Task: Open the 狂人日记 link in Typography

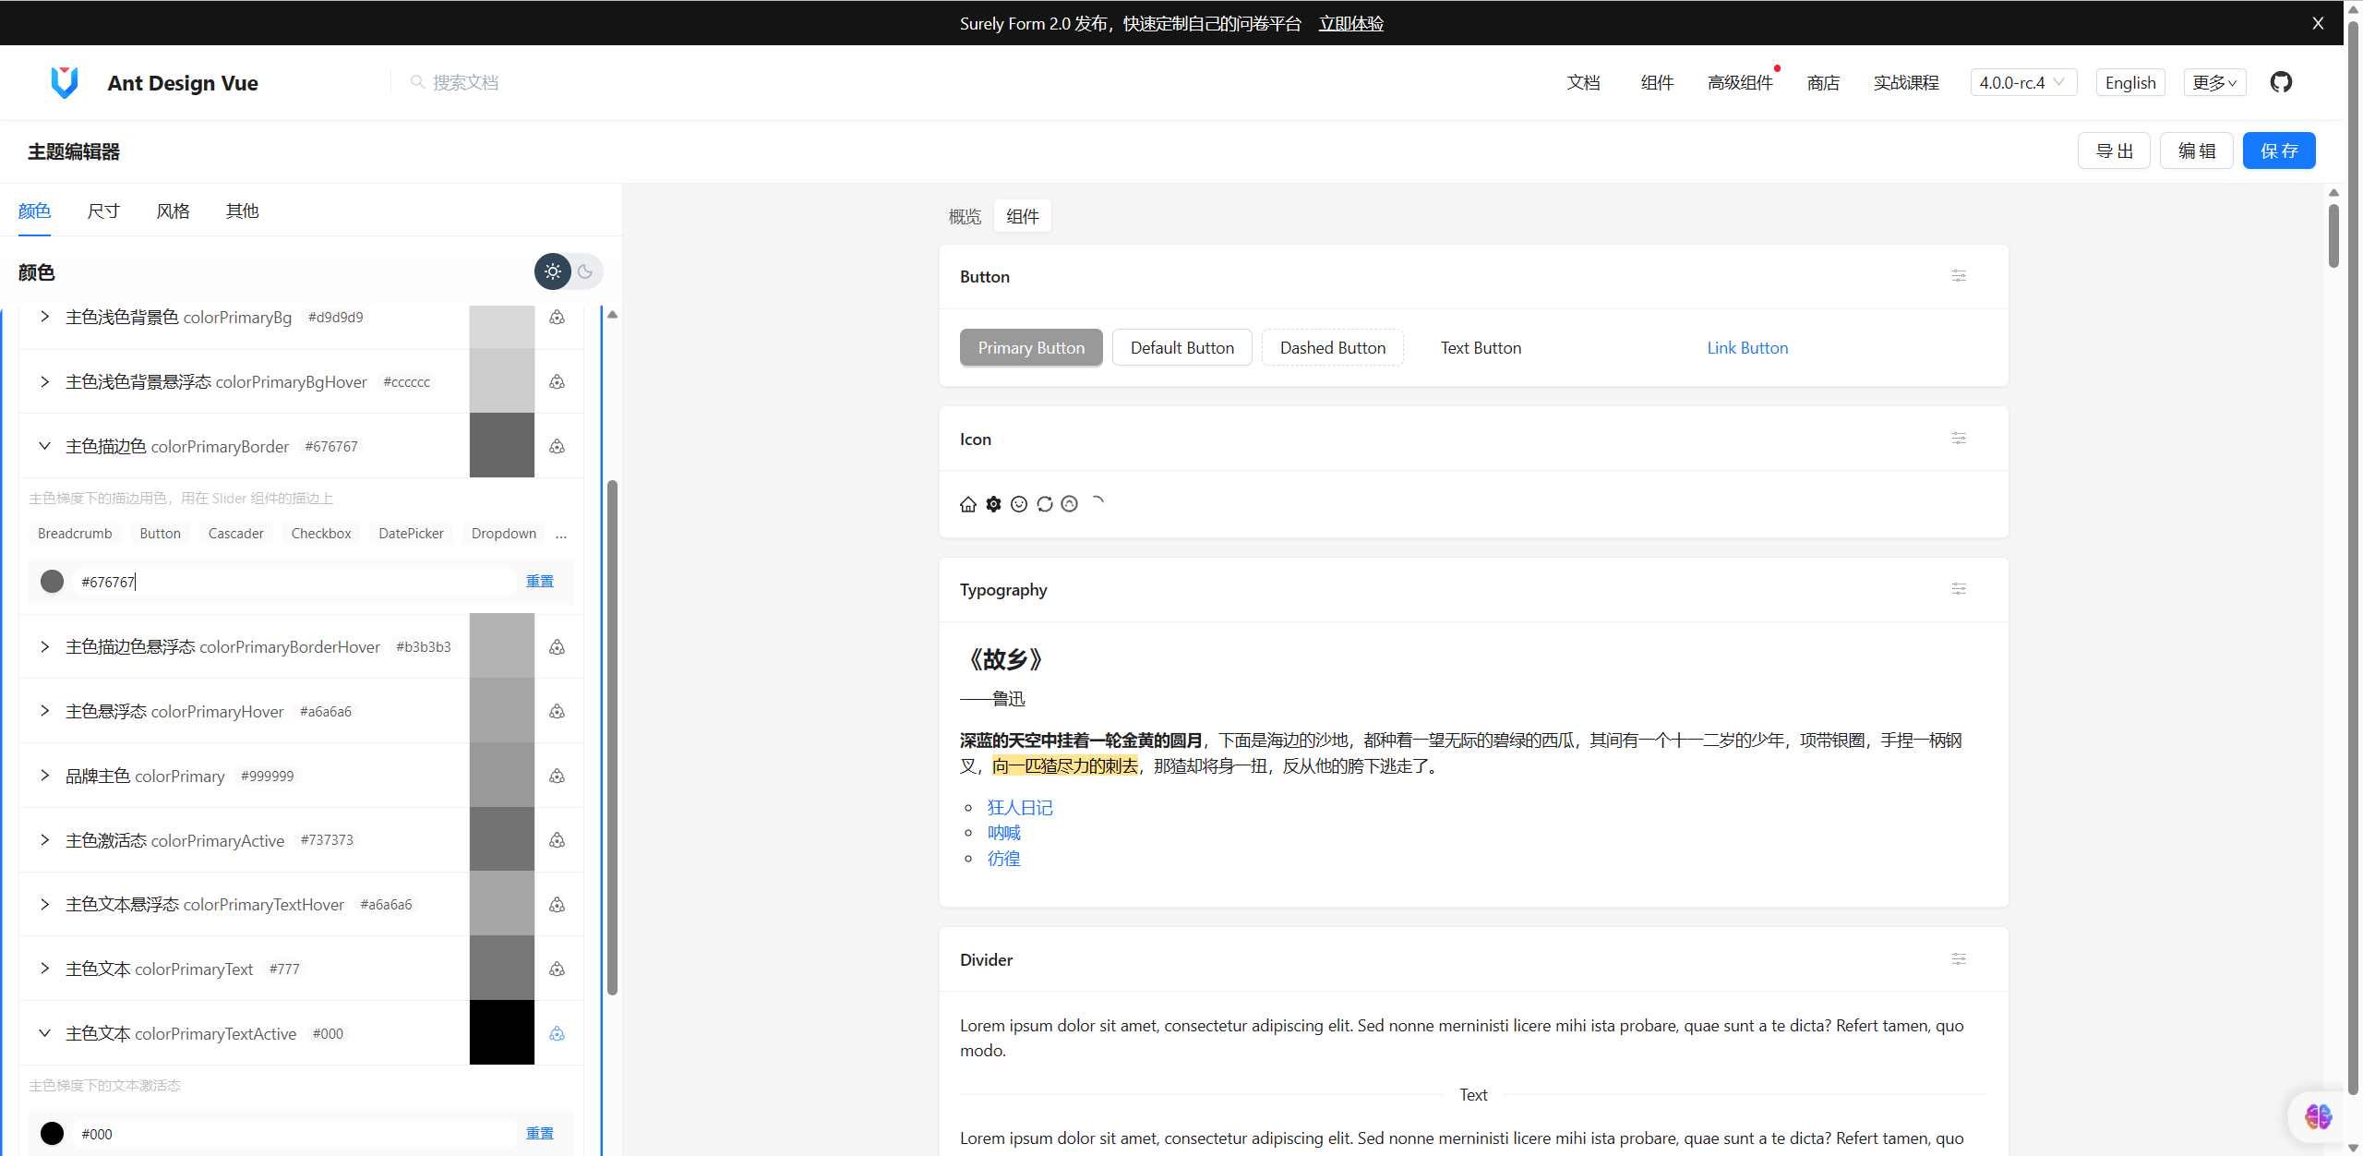Action: (1019, 807)
